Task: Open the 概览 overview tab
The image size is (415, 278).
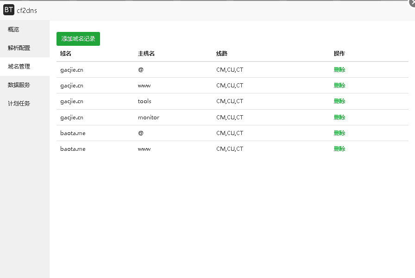Action: pos(14,30)
